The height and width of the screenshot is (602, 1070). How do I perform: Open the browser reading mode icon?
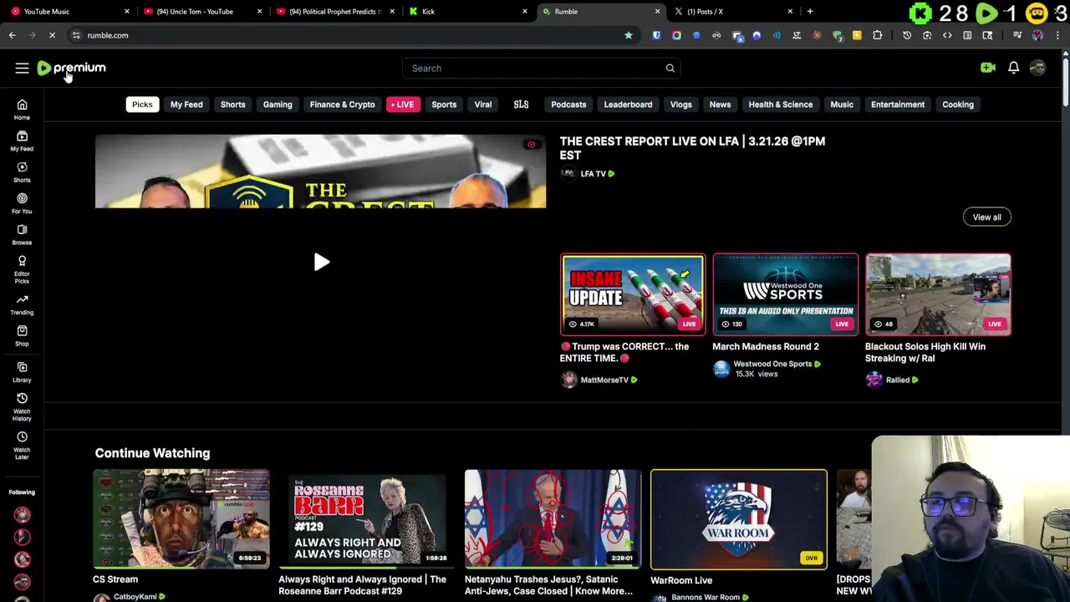(967, 35)
